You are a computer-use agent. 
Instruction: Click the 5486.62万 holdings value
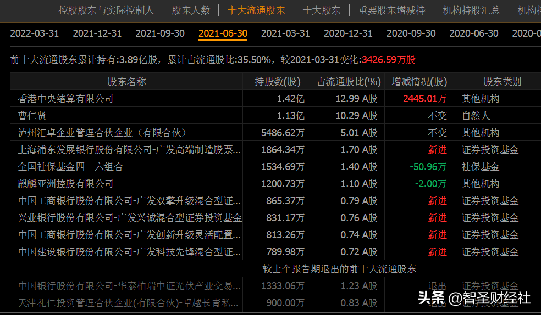283,133
